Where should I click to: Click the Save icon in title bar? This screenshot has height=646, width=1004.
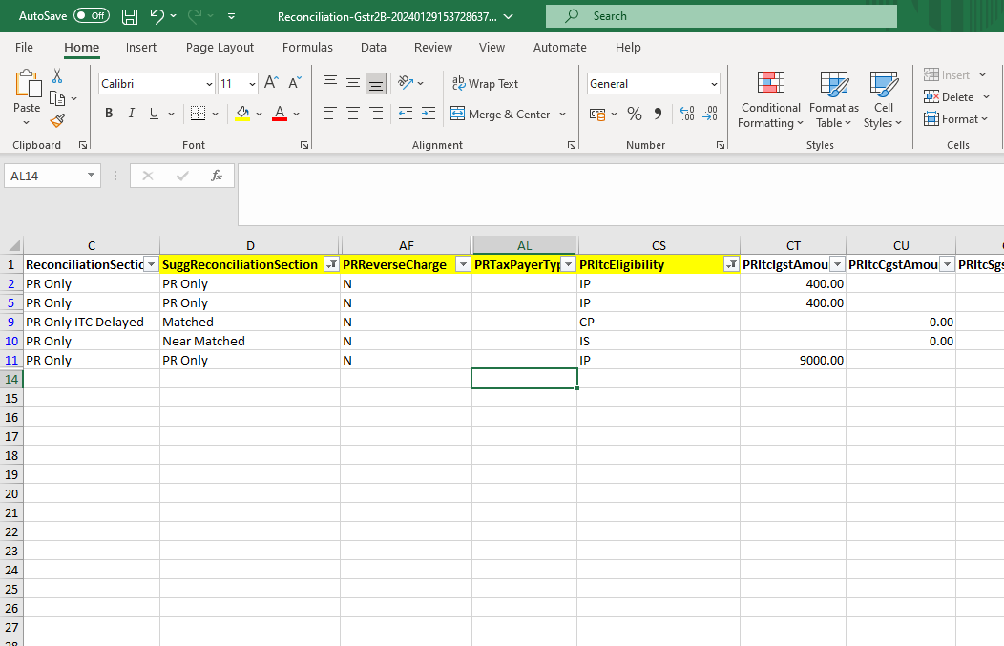130,16
